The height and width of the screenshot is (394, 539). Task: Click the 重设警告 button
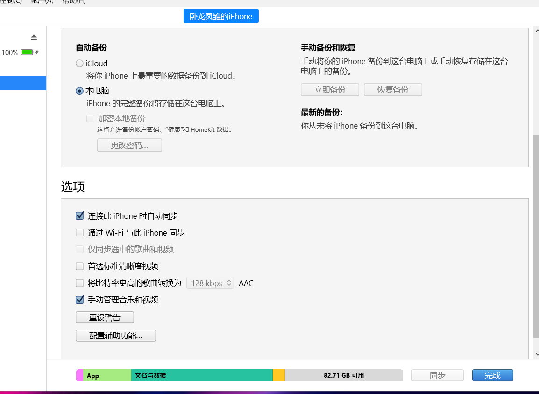105,318
